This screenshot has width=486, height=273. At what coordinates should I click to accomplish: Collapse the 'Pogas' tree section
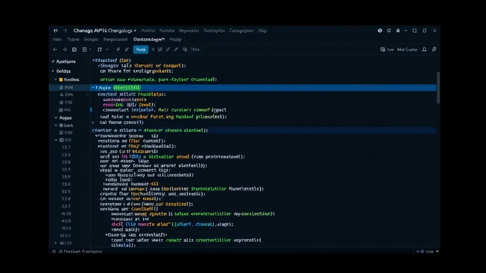pyautogui.click(x=56, y=118)
